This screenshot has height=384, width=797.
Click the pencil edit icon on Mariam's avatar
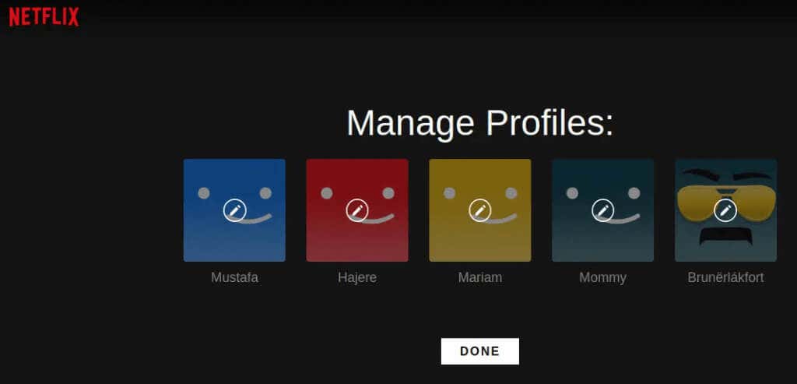pyautogui.click(x=479, y=210)
